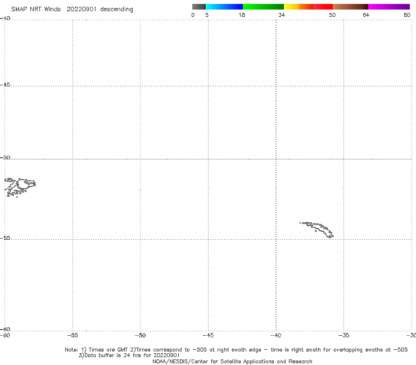This screenshot has width=416, height=365.
Task: Pick the brown segment of the color bar
Action: coord(350,7)
